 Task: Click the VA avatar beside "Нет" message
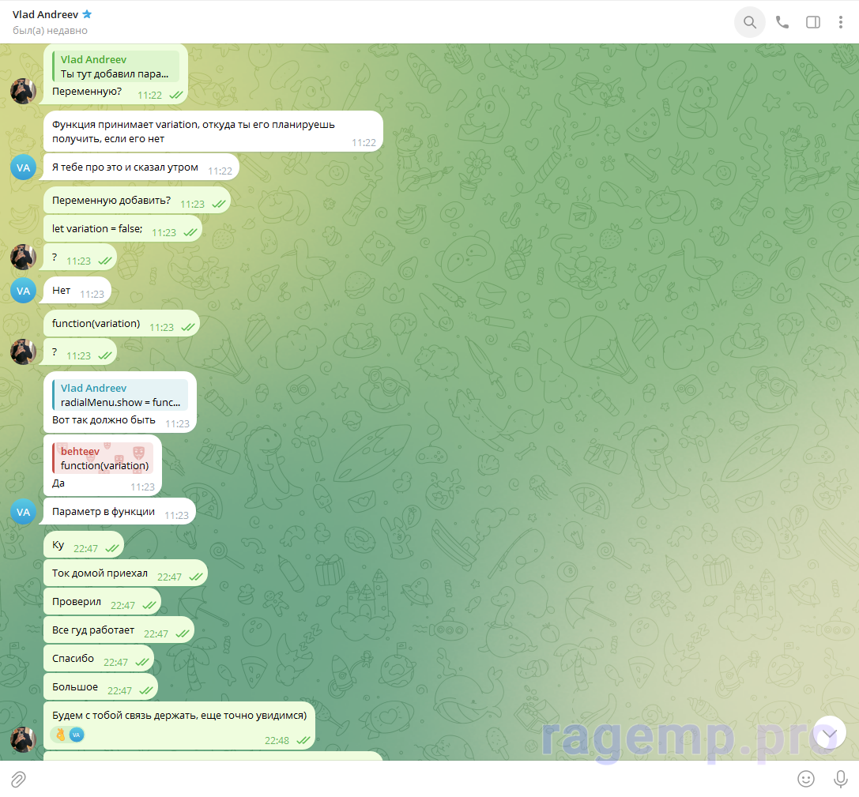[23, 291]
